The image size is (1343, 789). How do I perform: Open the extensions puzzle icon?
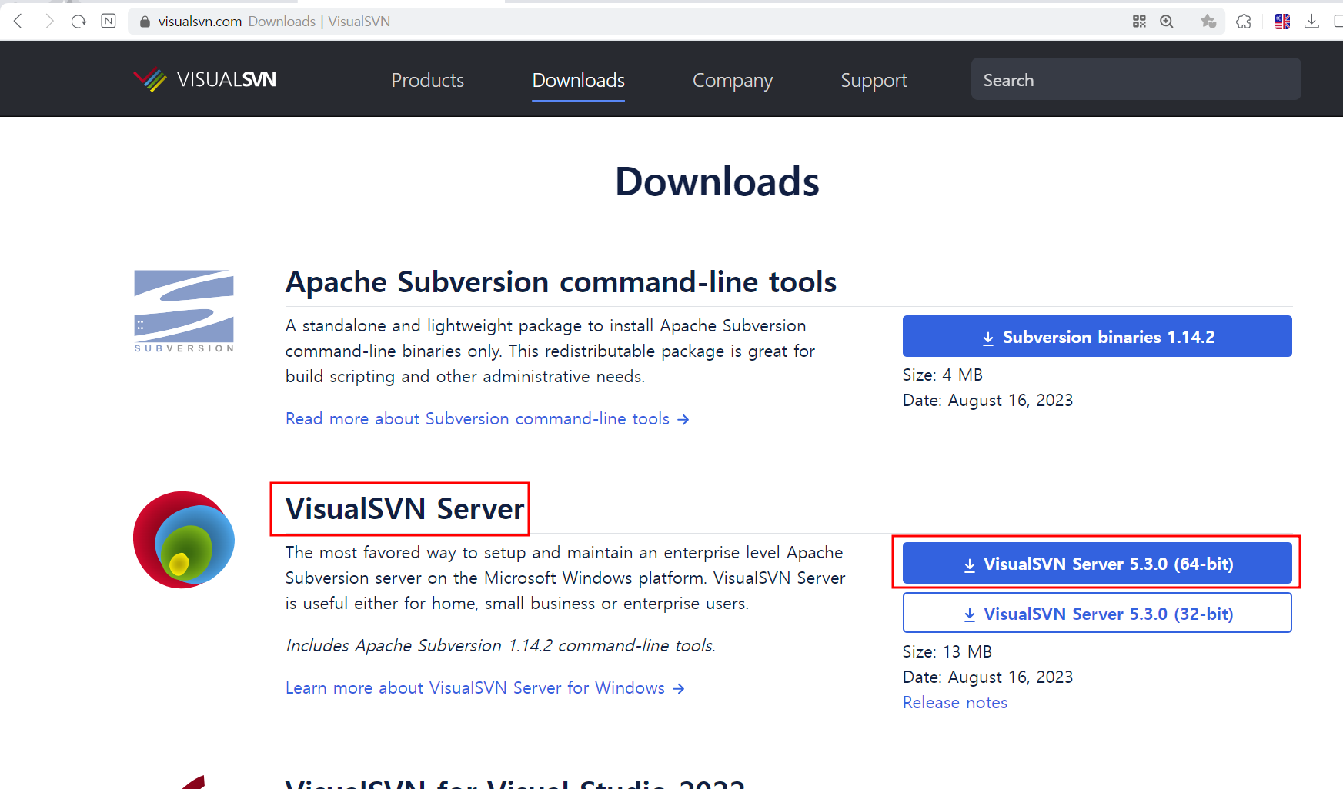point(1244,22)
